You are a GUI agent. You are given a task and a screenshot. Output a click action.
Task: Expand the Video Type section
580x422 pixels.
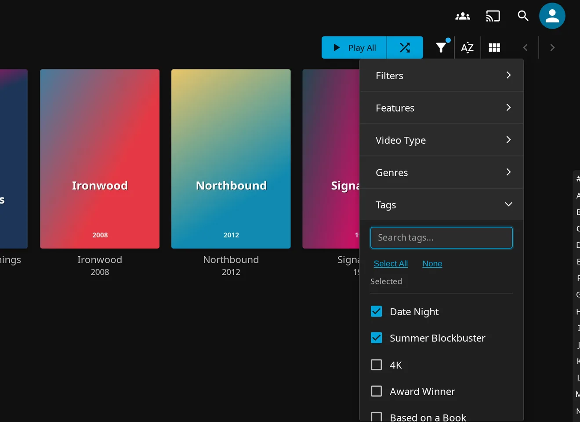click(442, 140)
